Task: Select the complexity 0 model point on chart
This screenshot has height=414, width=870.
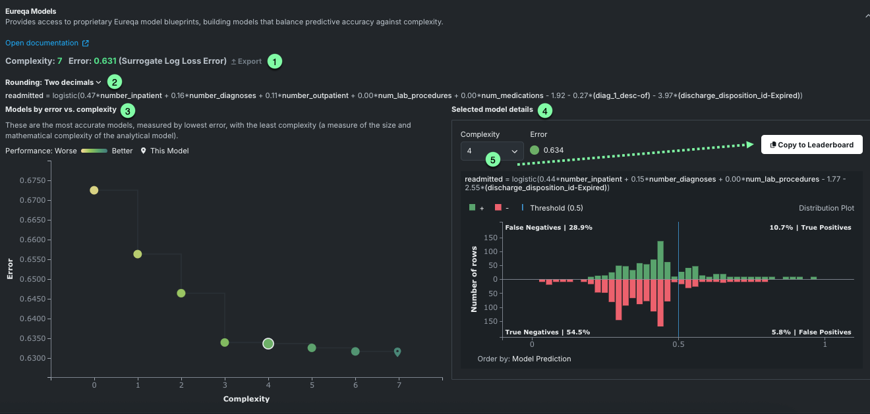Action: (x=94, y=190)
